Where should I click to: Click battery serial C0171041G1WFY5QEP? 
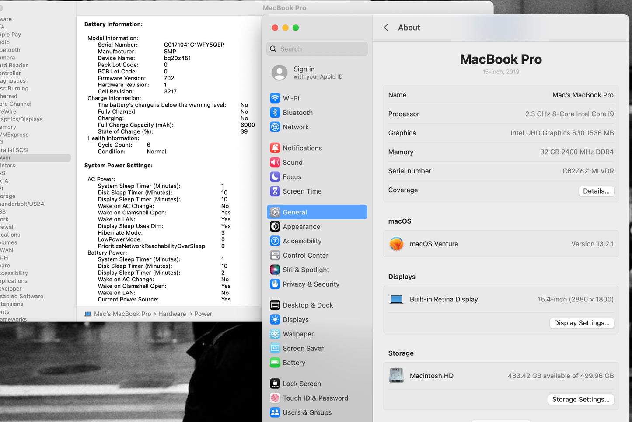pyautogui.click(x=194, y=45)
